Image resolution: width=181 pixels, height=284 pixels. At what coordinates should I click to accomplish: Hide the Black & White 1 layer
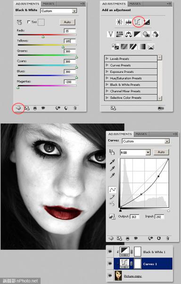coord(110,251)
